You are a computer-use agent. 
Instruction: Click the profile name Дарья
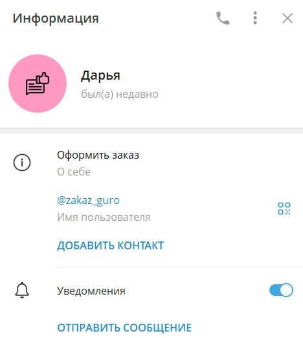click(100, 76)
